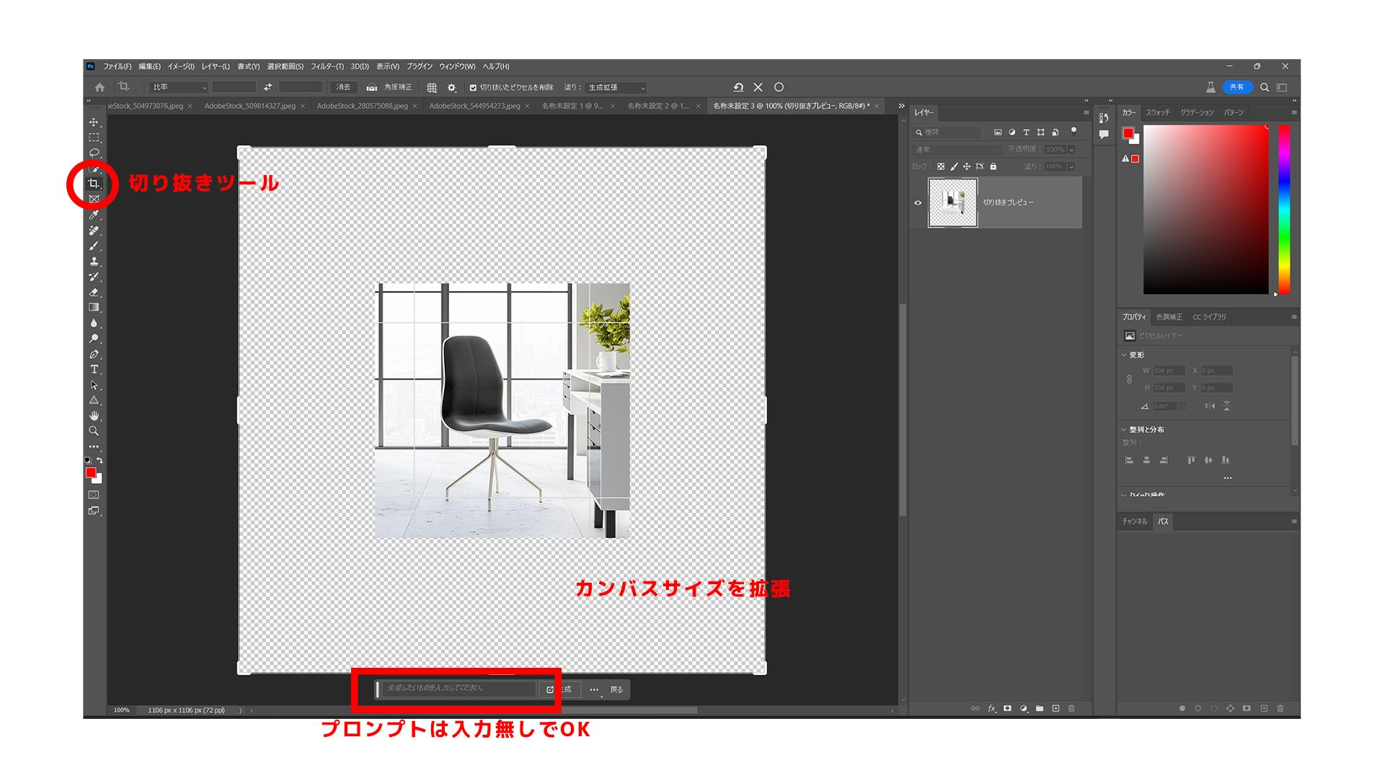Expand the 不透明度 opacity dropdown
This screenshot has height=778, width=1384.
click(x=1072, y=149)
